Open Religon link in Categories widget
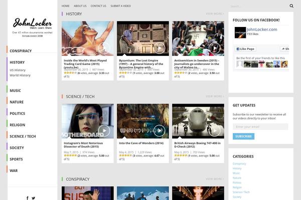 [237, 187]
